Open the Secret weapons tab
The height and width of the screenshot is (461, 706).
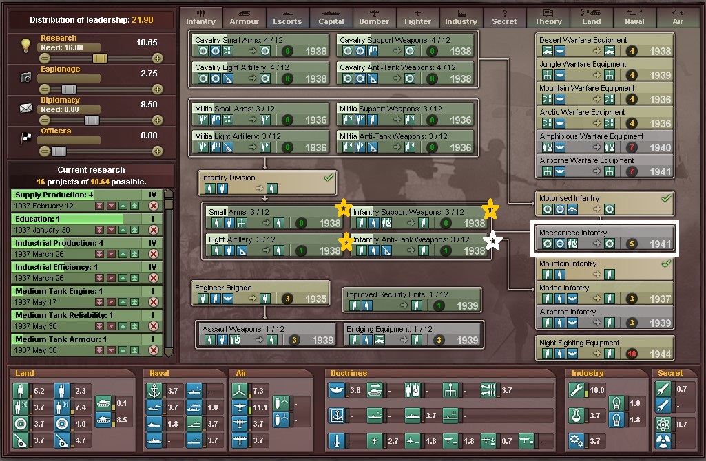[x=504, y=17]
